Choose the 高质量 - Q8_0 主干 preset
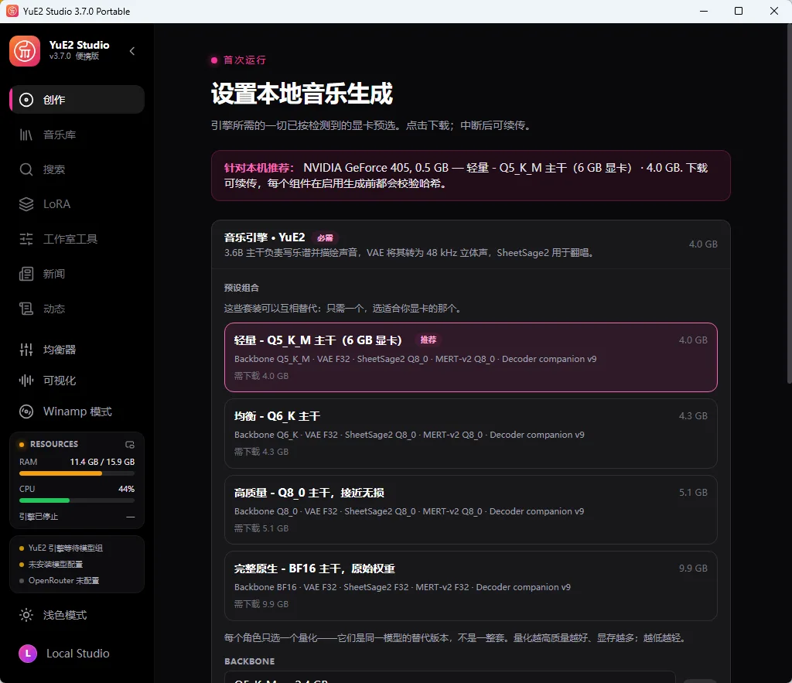The height and width of the screenshot is (683, 792). [471, 510]
